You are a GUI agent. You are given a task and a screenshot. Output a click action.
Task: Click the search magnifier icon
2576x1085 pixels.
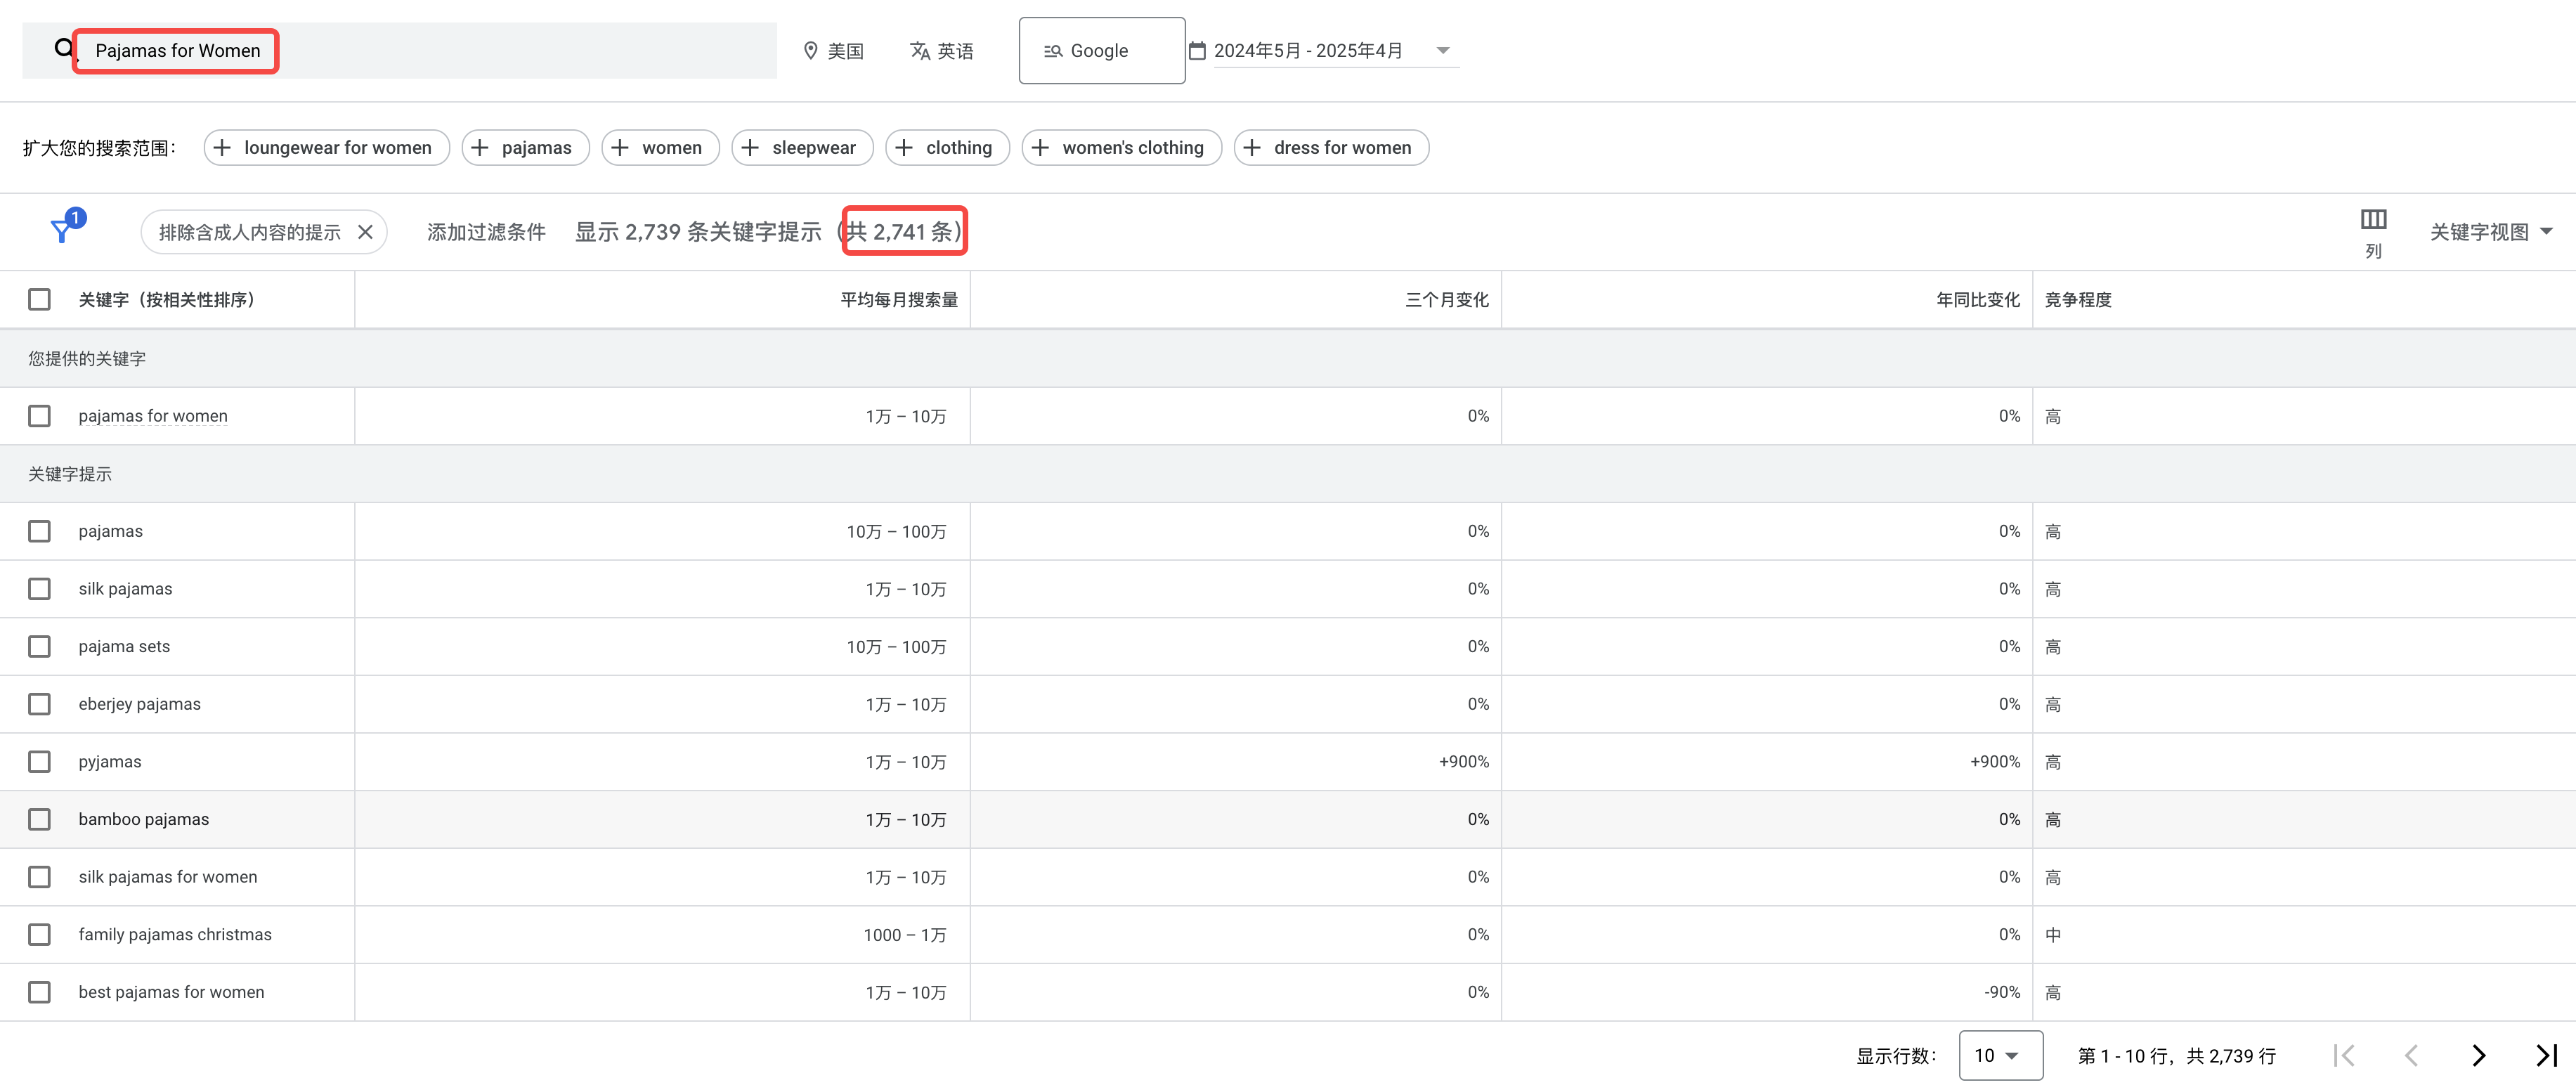click(x=64, y=49)
